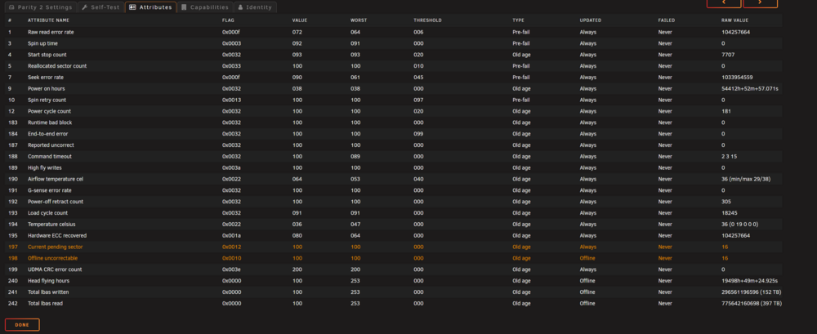This screenshot has width=817, height=334.
Task: Go to previous device with left chevron
Action: point(724,2)
